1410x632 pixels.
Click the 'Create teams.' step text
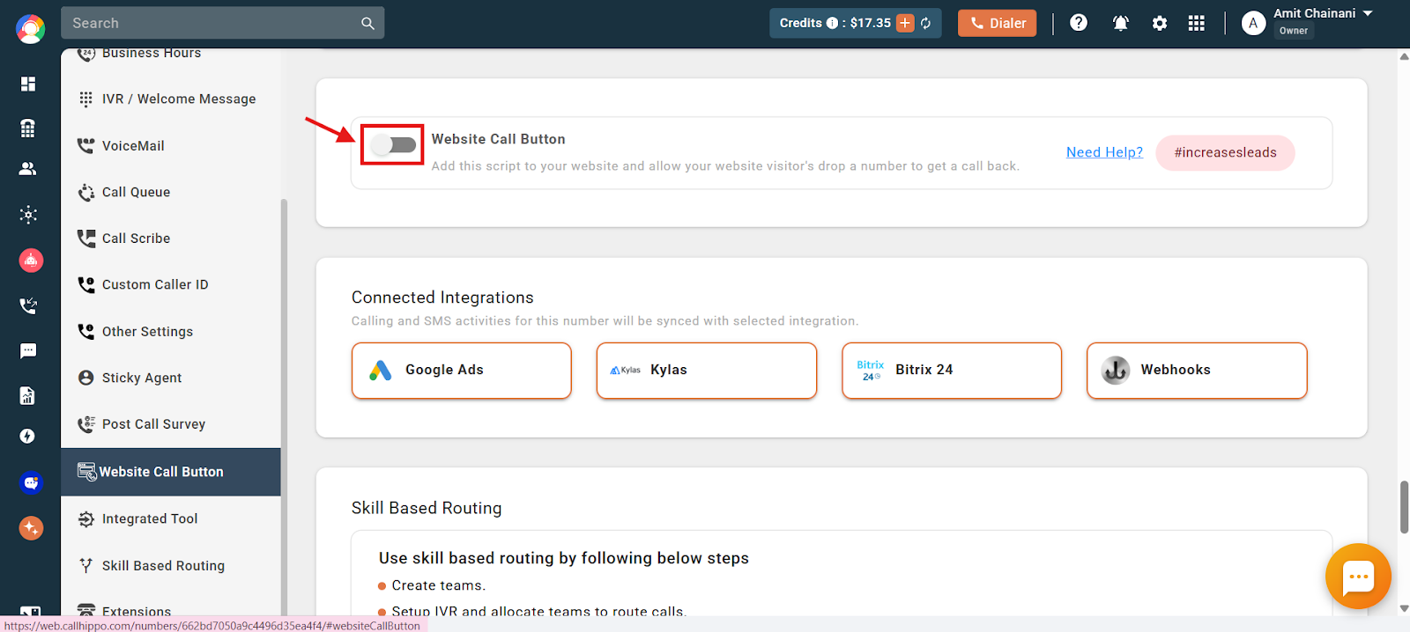(x=439, y=585)
